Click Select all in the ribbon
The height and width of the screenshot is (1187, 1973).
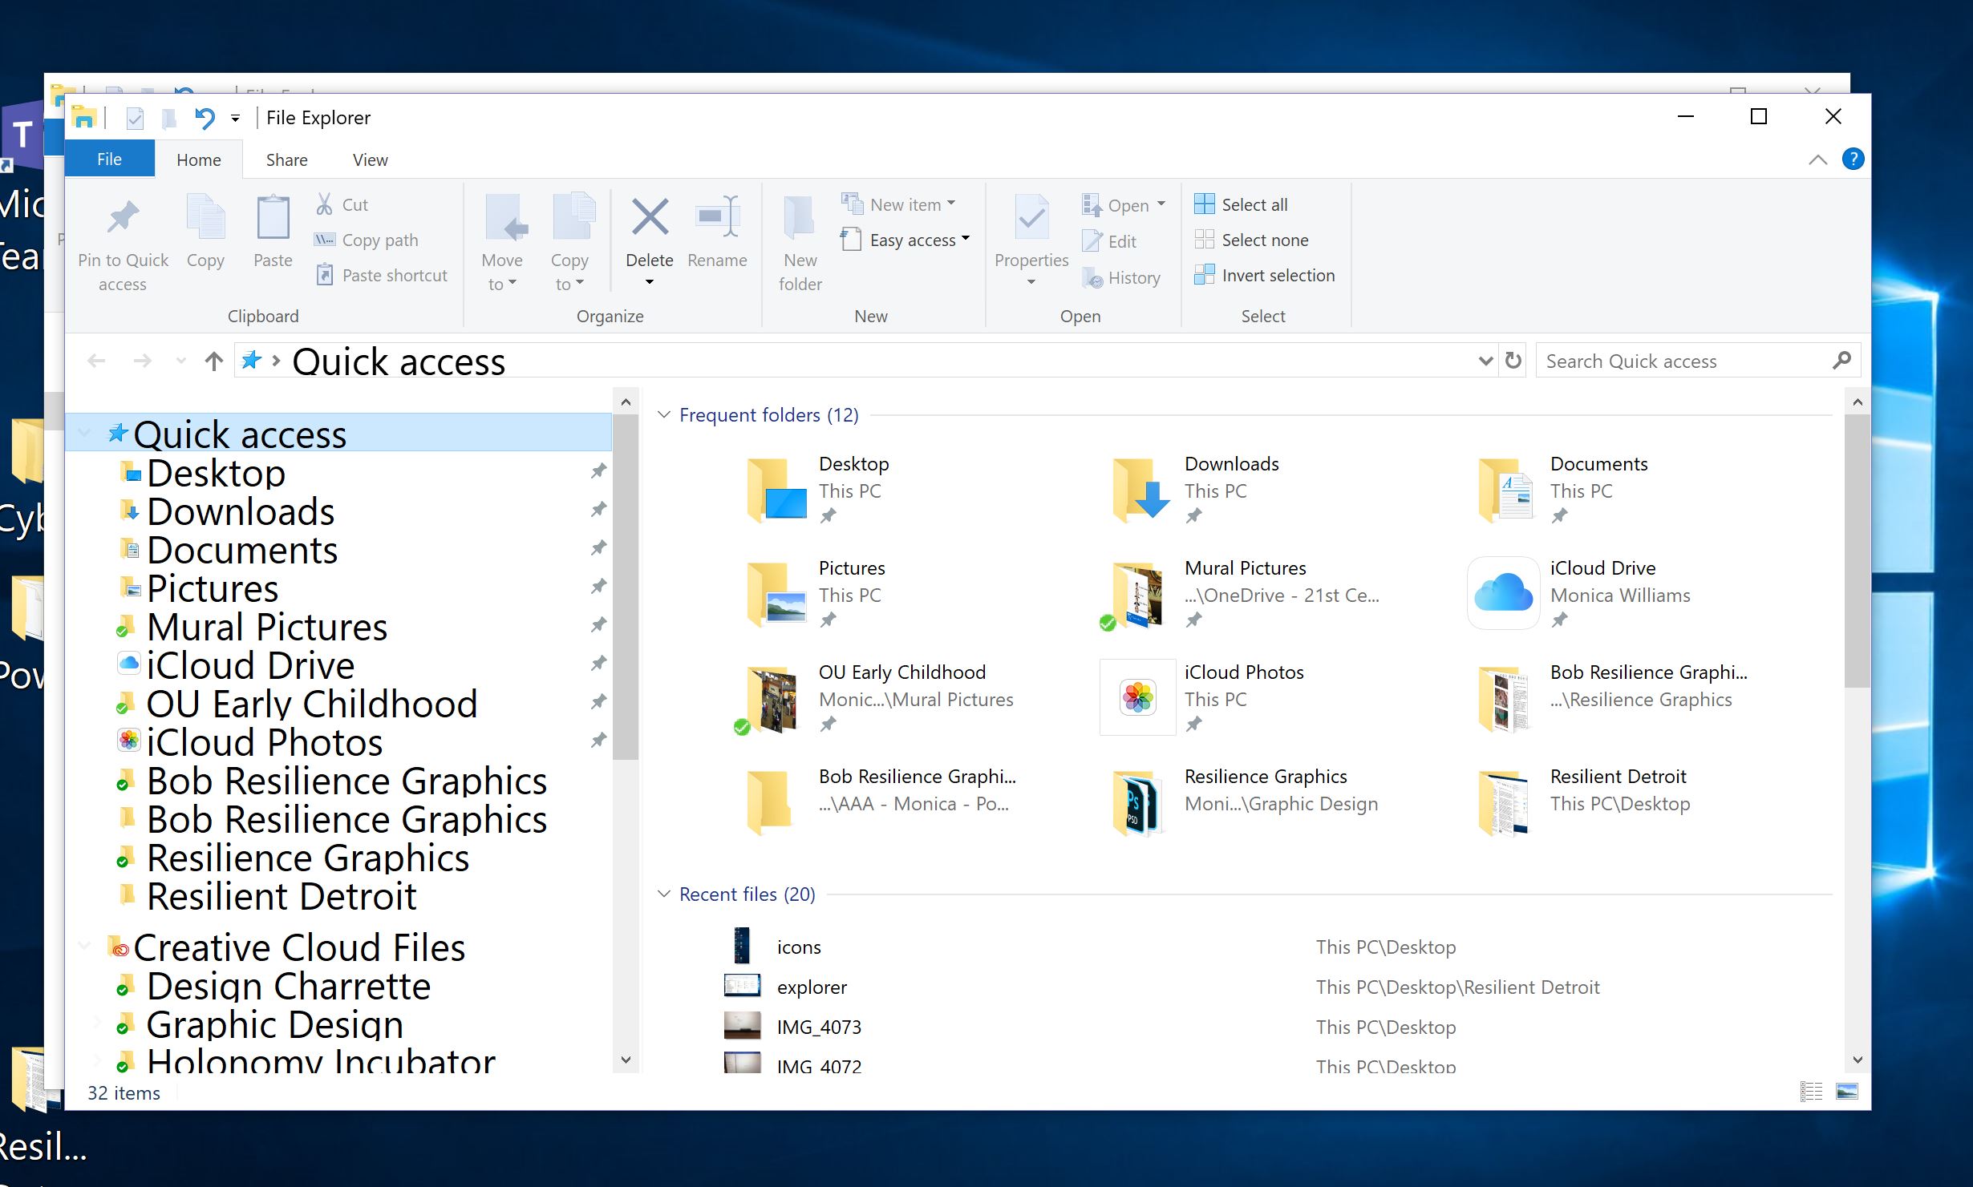click(1242, 204)
